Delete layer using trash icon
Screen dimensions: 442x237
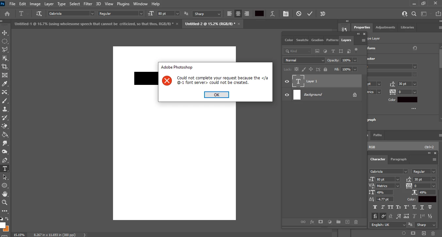coord(356,222)
